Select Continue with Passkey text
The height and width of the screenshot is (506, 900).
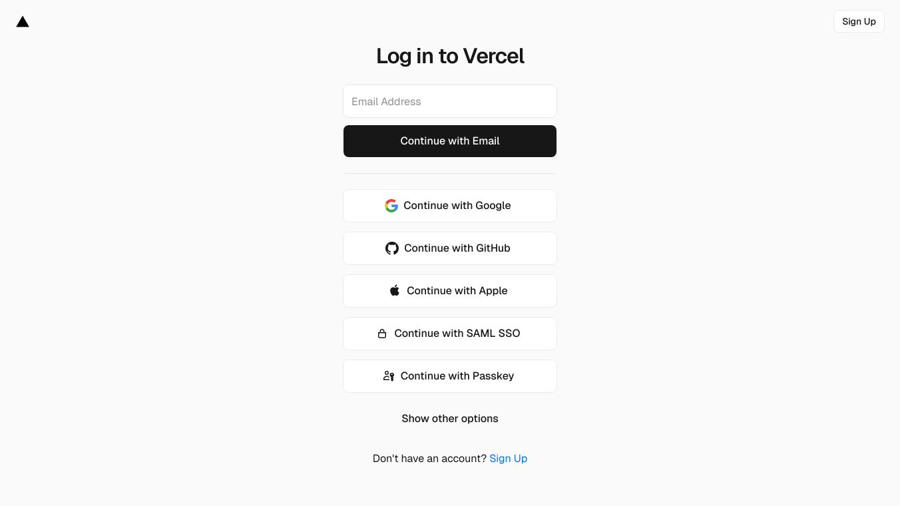(x=457, y=376)
